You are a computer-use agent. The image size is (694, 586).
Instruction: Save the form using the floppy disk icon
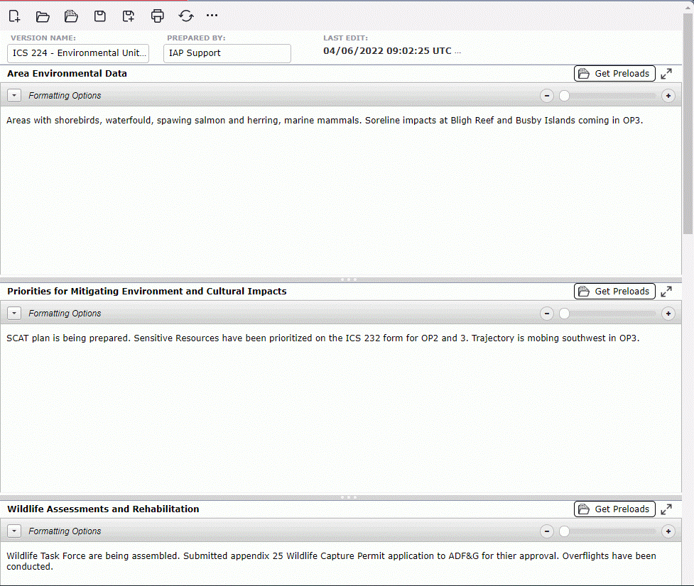coord(100,16)
